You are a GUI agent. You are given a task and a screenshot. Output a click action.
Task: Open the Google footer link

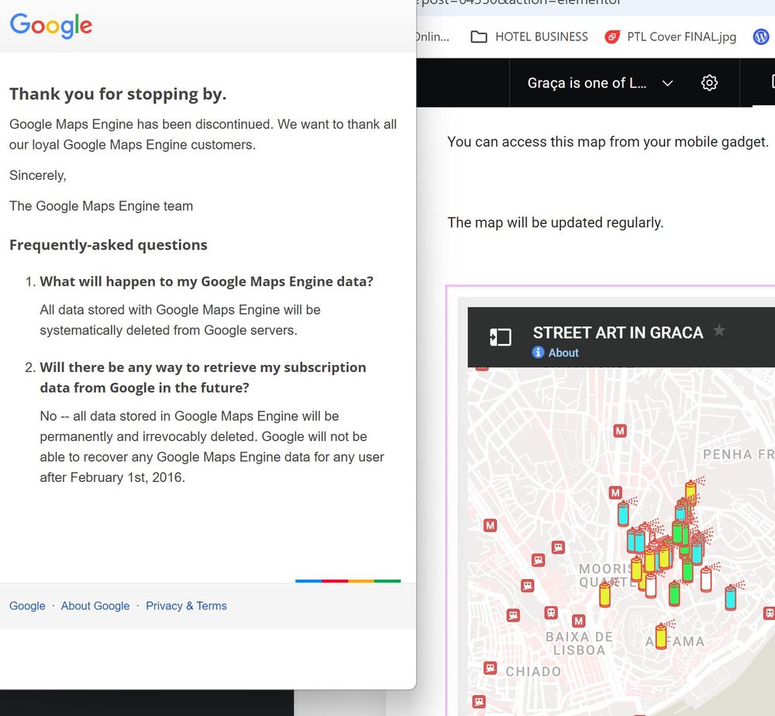(x=27, y=606)
